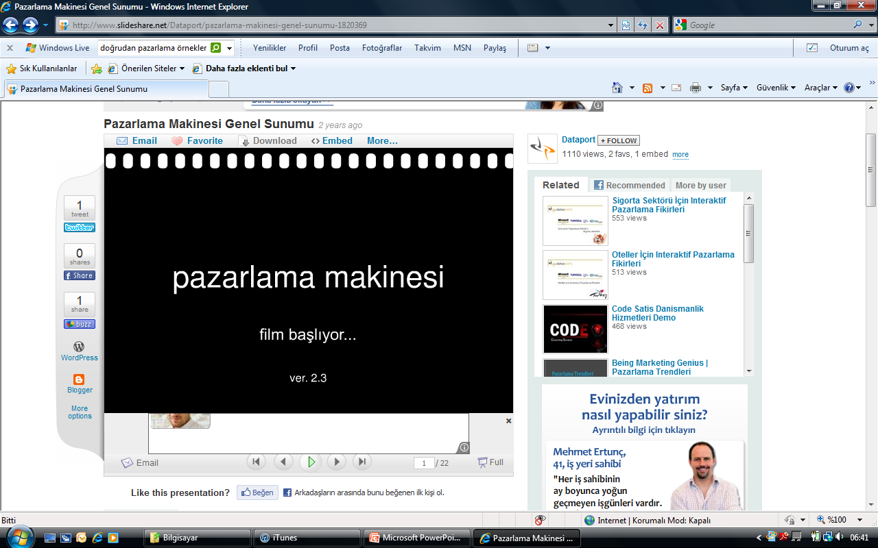Image resolution: width=878 pixels, height=548 pixels.
Task: View slides in Full screen
Action: [490, 462]
